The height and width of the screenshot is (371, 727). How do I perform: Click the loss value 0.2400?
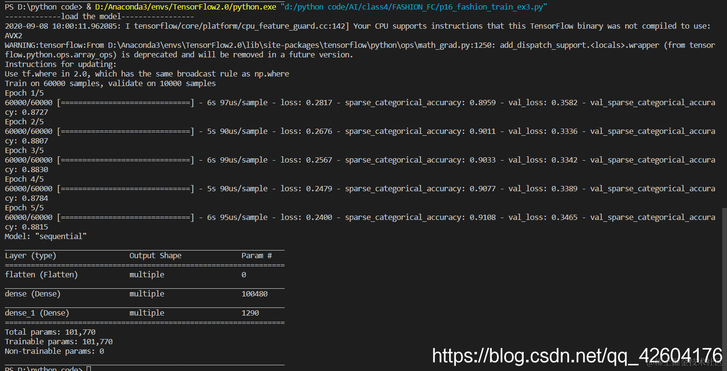319,217
